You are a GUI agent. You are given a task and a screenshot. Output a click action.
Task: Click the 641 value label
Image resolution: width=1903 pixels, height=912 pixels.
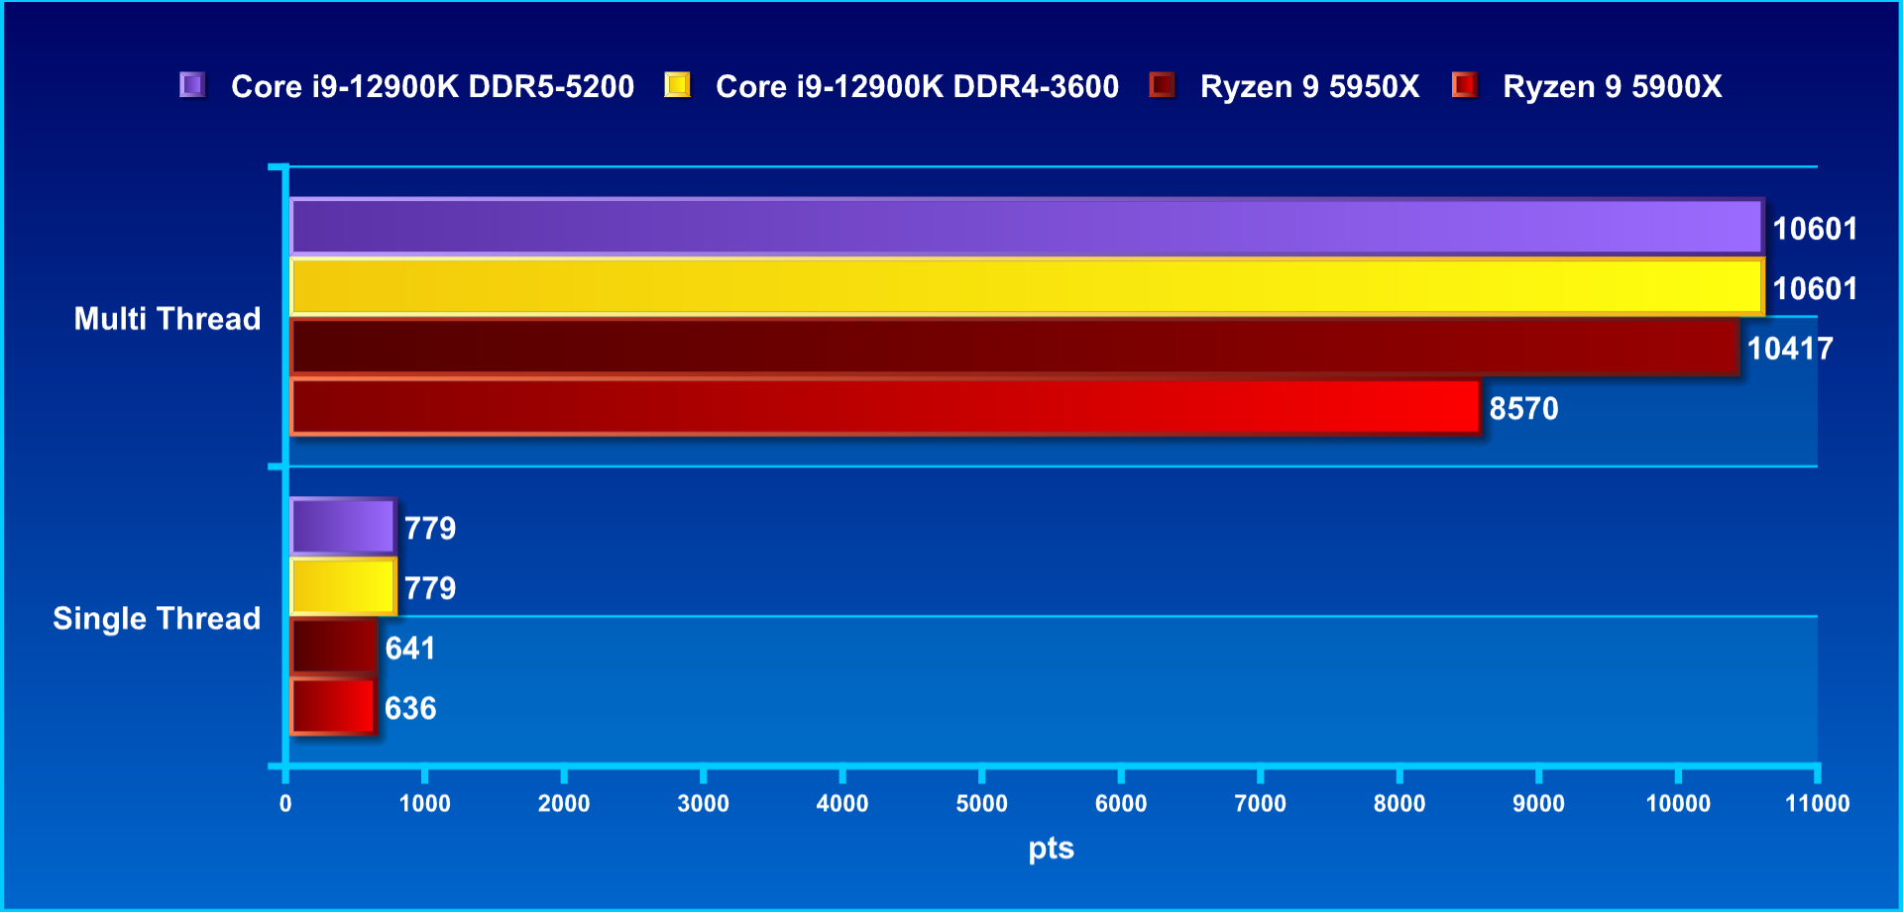410,649
